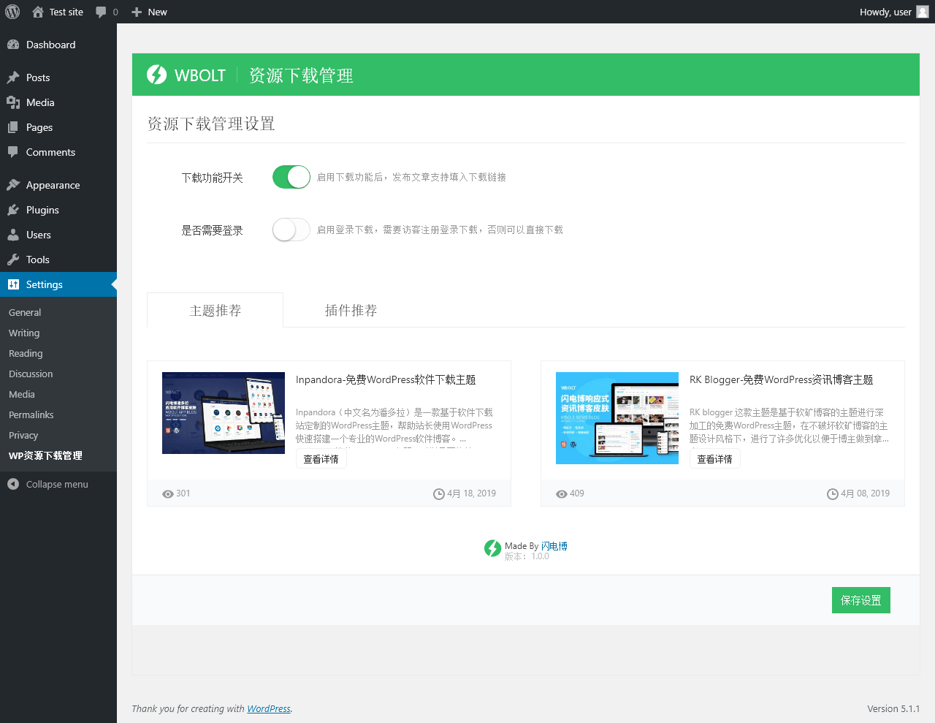The height and width of the screenshot is (723, 935).
Task: Click Howdy, user account menu
Action: tap(894, 12)
